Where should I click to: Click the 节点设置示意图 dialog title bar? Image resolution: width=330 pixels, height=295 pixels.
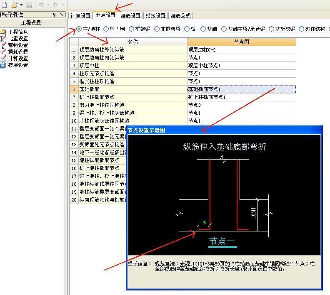click(x=224, y=130)
